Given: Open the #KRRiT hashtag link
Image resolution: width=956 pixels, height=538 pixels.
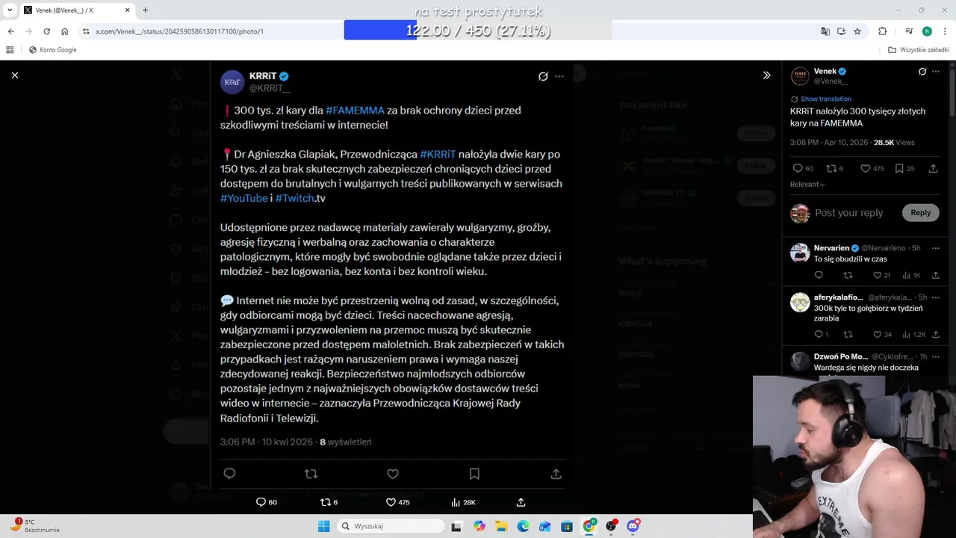Looking at the screenshot, I should [438, 154].
